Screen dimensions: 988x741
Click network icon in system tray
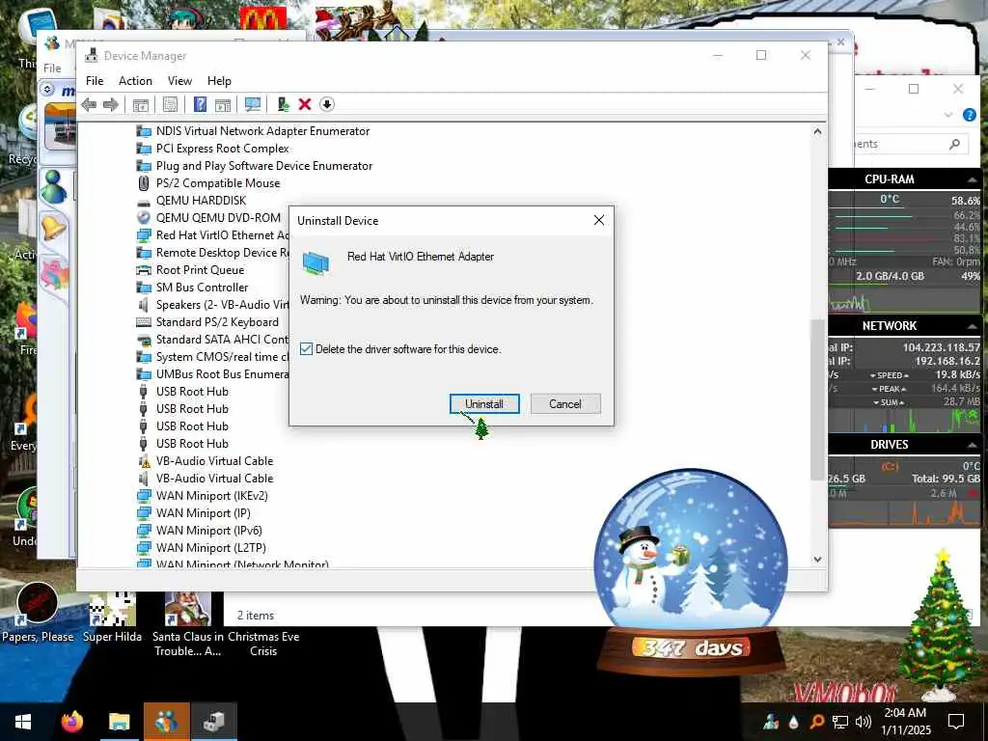click(x=840, y=722)
